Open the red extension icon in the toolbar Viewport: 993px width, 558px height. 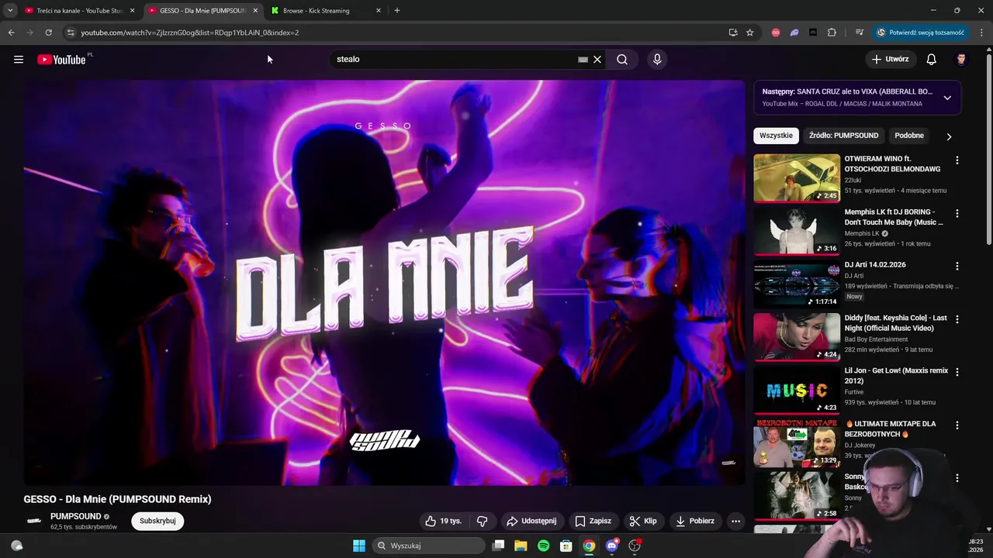click(776, 33)
